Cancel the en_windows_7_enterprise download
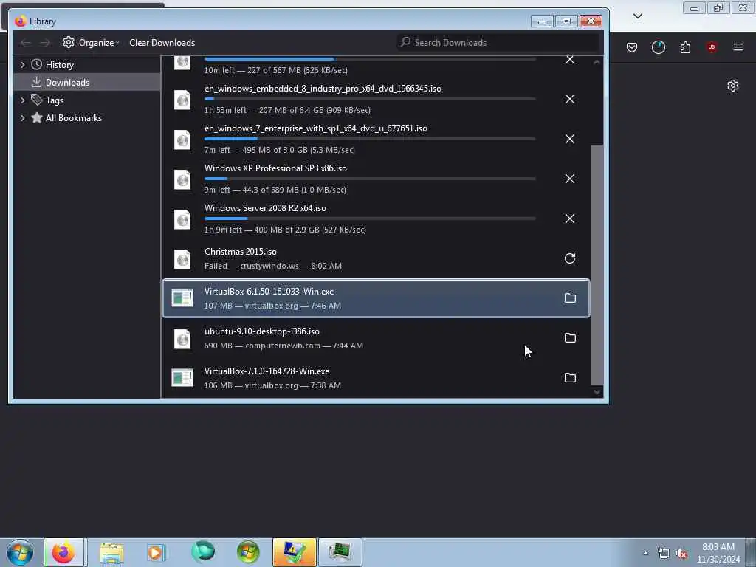This screenshot has width=756, height=567. coord(569,139)
